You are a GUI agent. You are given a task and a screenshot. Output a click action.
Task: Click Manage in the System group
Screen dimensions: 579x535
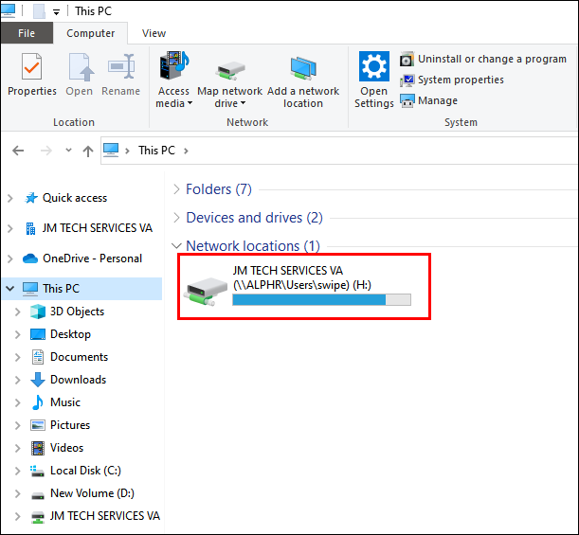coord(429,100)
